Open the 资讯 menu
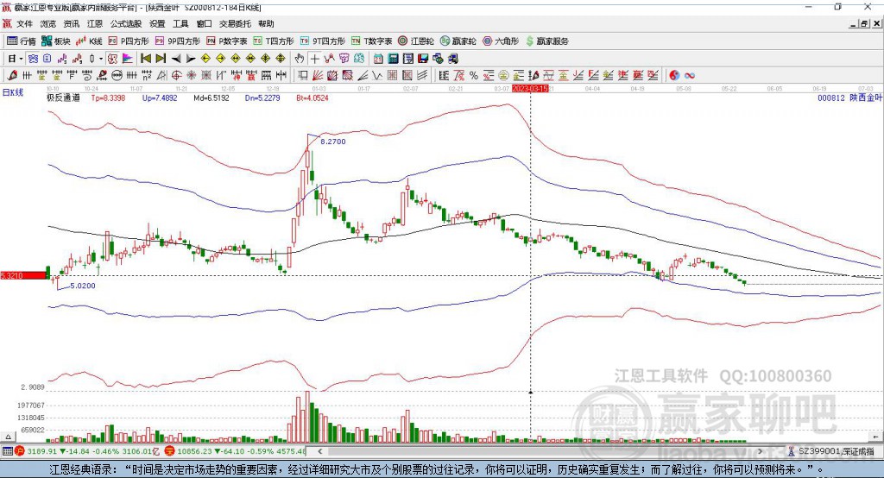This screenshot has width=884, height=478. point(72,23)
